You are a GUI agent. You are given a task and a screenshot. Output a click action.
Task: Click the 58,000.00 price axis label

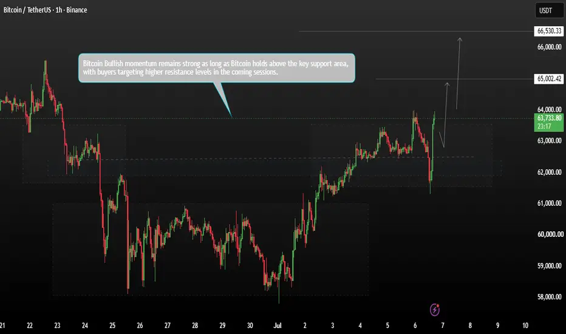[549, 297]
